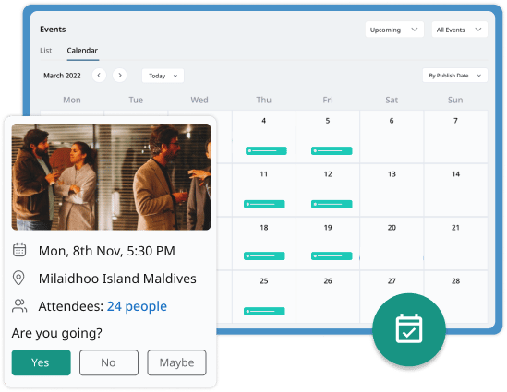Open the All Events dropdown

coord(460,30)
